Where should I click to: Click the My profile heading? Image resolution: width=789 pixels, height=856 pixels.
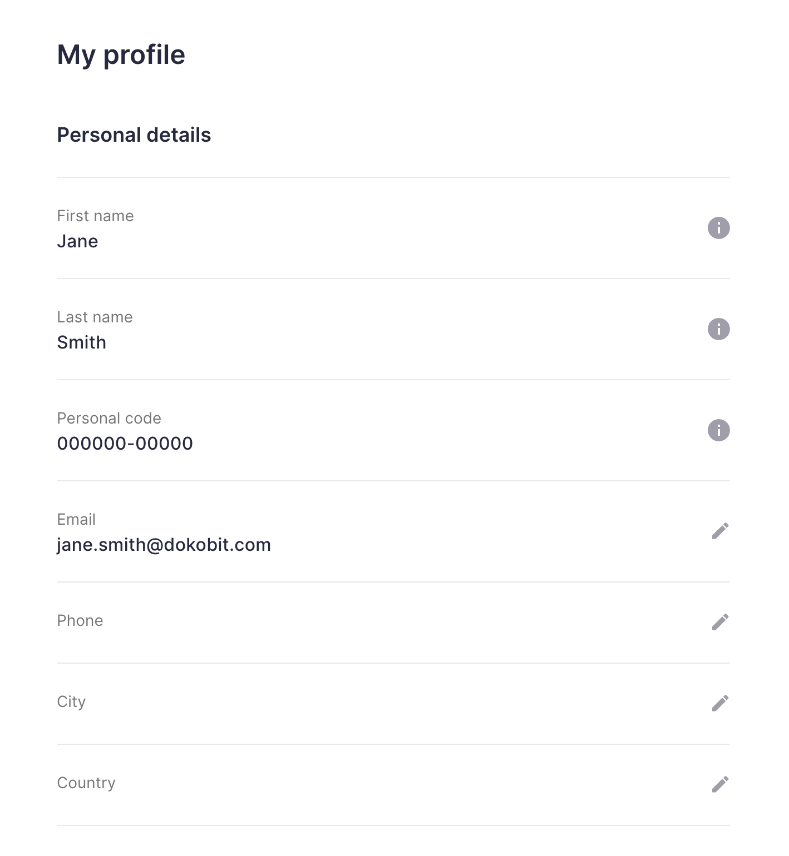121,55
